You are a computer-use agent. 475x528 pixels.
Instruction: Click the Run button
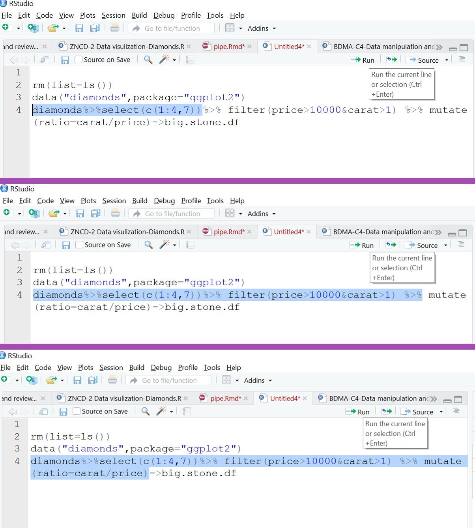(363, 60)
